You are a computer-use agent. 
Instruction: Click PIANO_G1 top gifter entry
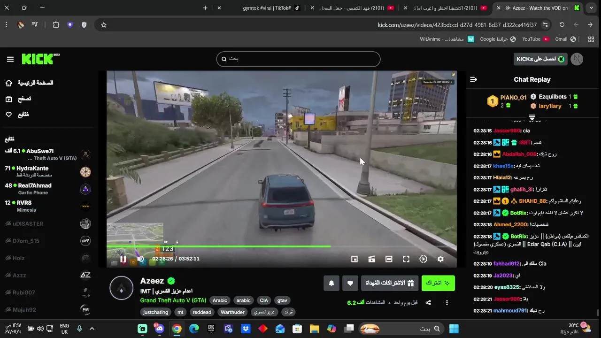(507, 101)
